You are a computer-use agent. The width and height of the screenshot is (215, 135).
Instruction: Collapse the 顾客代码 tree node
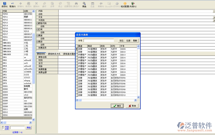[x=37, y=23]
